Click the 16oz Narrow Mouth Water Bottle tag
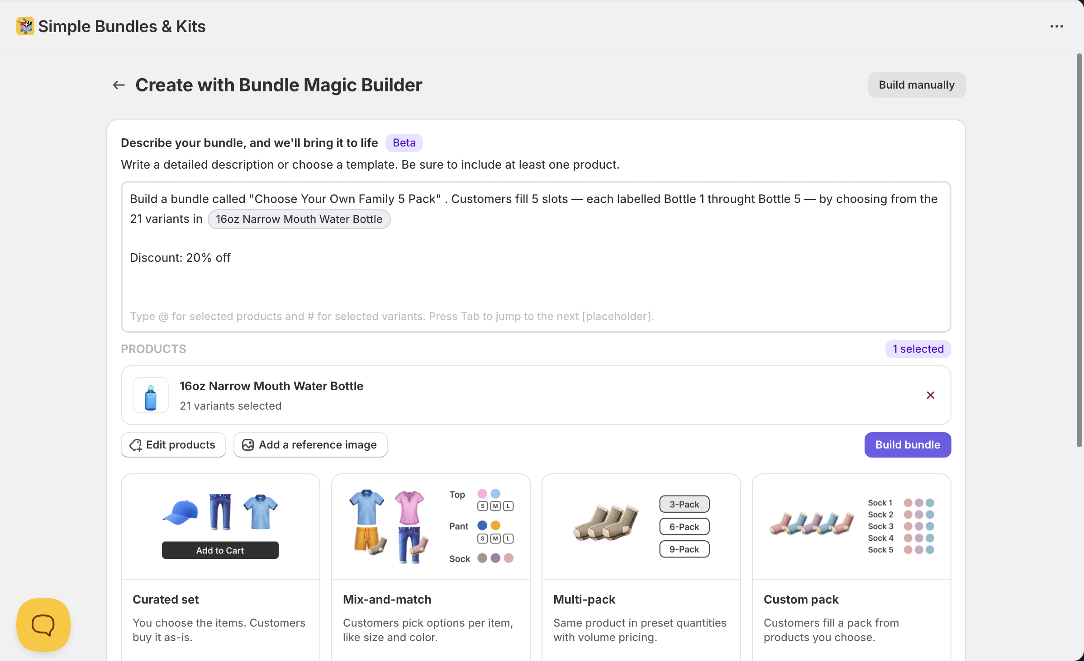Screen dimensions: 1084x661 click(299, 219)
